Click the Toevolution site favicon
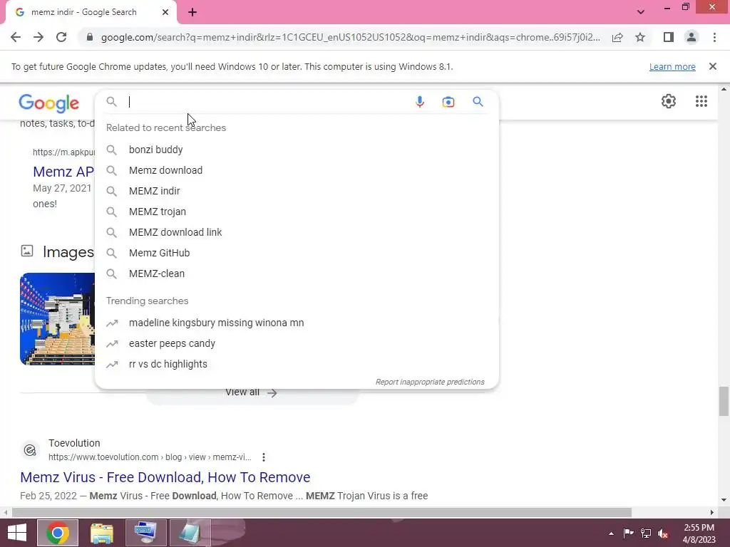Screen dimensions: 730x547 tap(30, 450)
